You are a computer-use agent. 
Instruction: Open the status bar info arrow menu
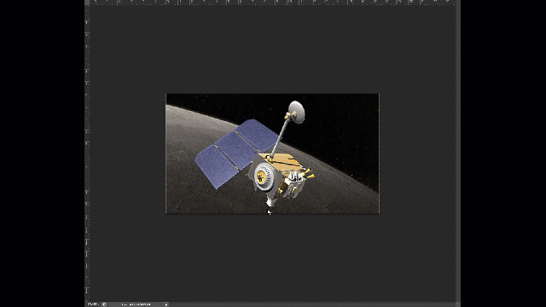(166, 304)
